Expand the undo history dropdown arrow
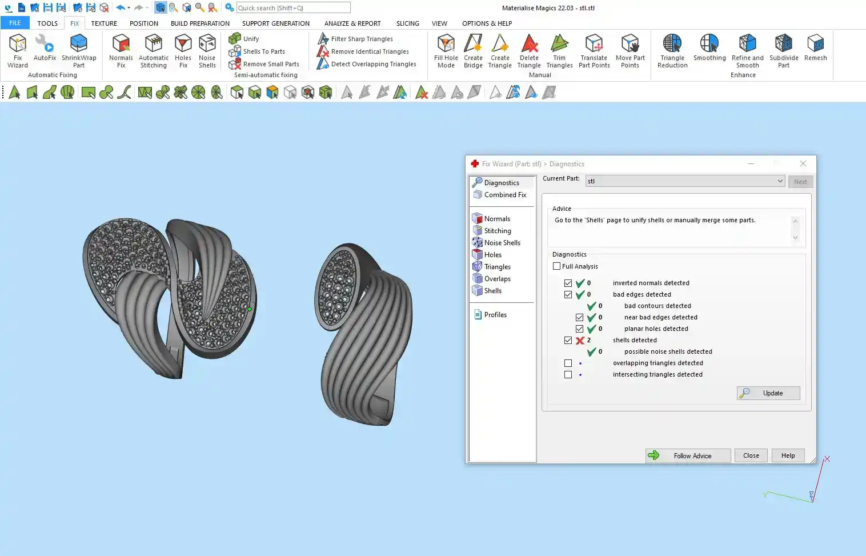 pos(129,8)
